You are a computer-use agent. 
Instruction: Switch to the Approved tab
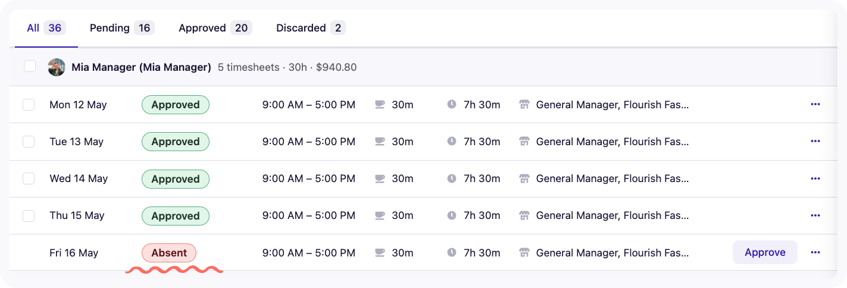coord(215,28)
